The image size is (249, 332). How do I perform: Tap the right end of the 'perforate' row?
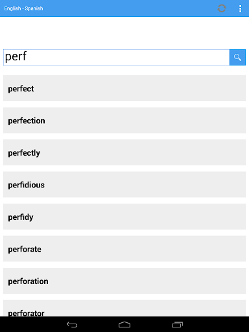(233, 248)
